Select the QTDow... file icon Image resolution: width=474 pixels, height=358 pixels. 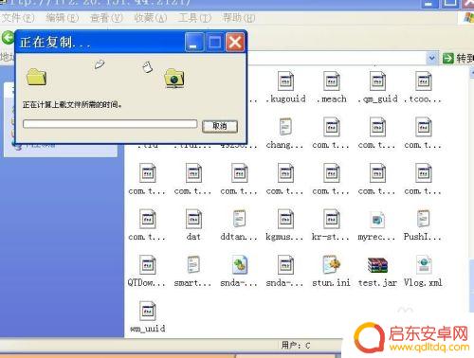click(x=147, y=264)
